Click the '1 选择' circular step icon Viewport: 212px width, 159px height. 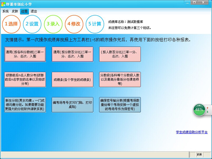11,24
